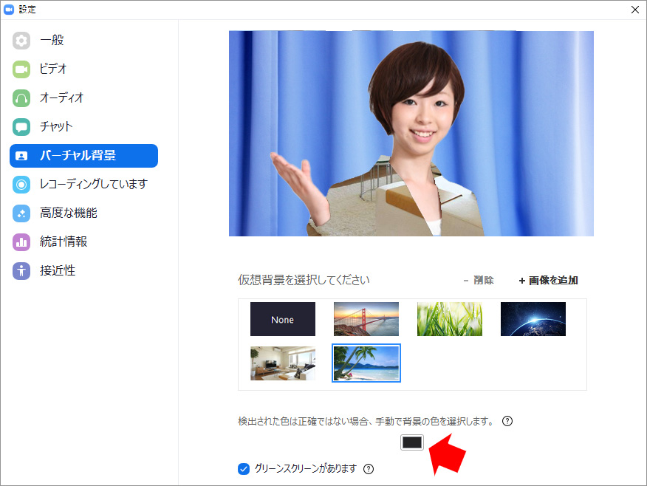Select the None virtual background
The image size is (647, 486).
pos(283,319)
